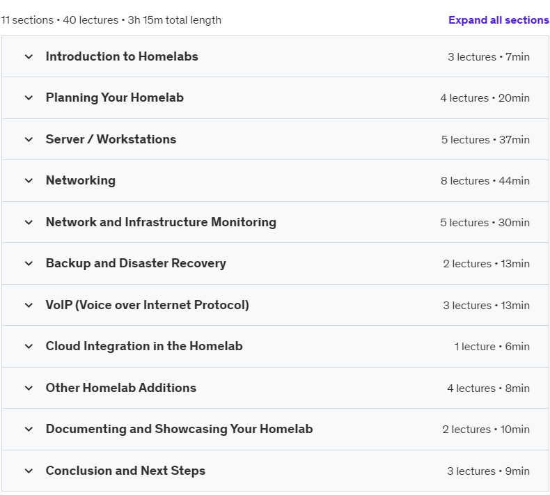Open Backup and Disaster Recovery title
The width and height of the screenshot is (550, 495).
(136, 263)
